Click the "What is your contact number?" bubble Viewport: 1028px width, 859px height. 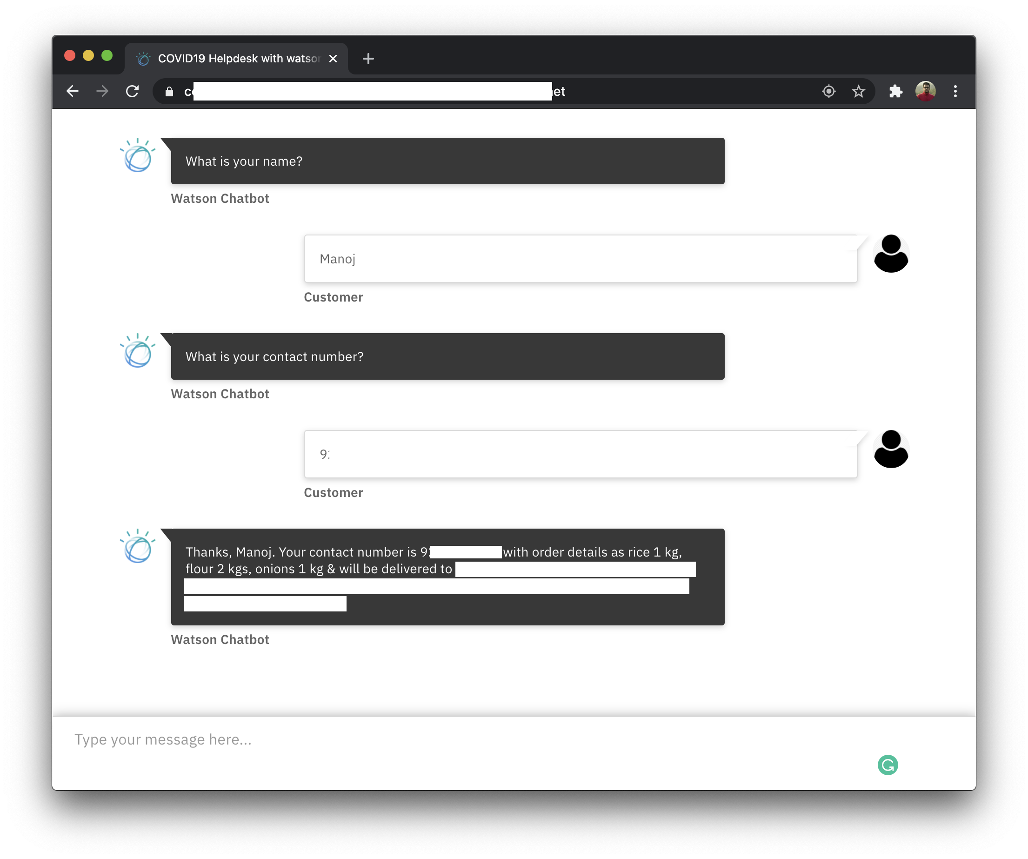pyautogui.click(x=447, y=356)
